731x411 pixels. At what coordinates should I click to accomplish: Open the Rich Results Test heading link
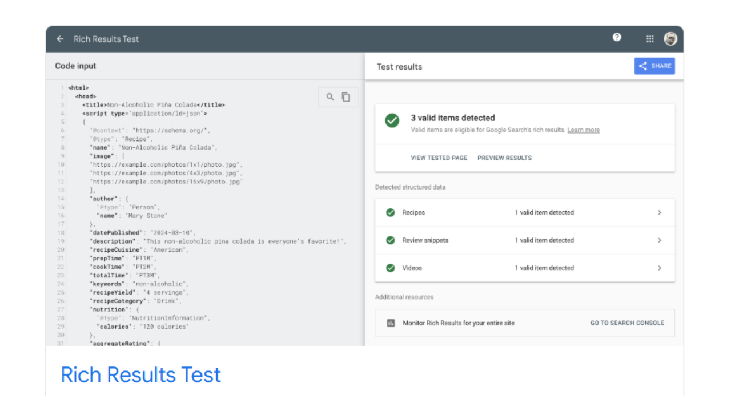[x=140, y=375]
